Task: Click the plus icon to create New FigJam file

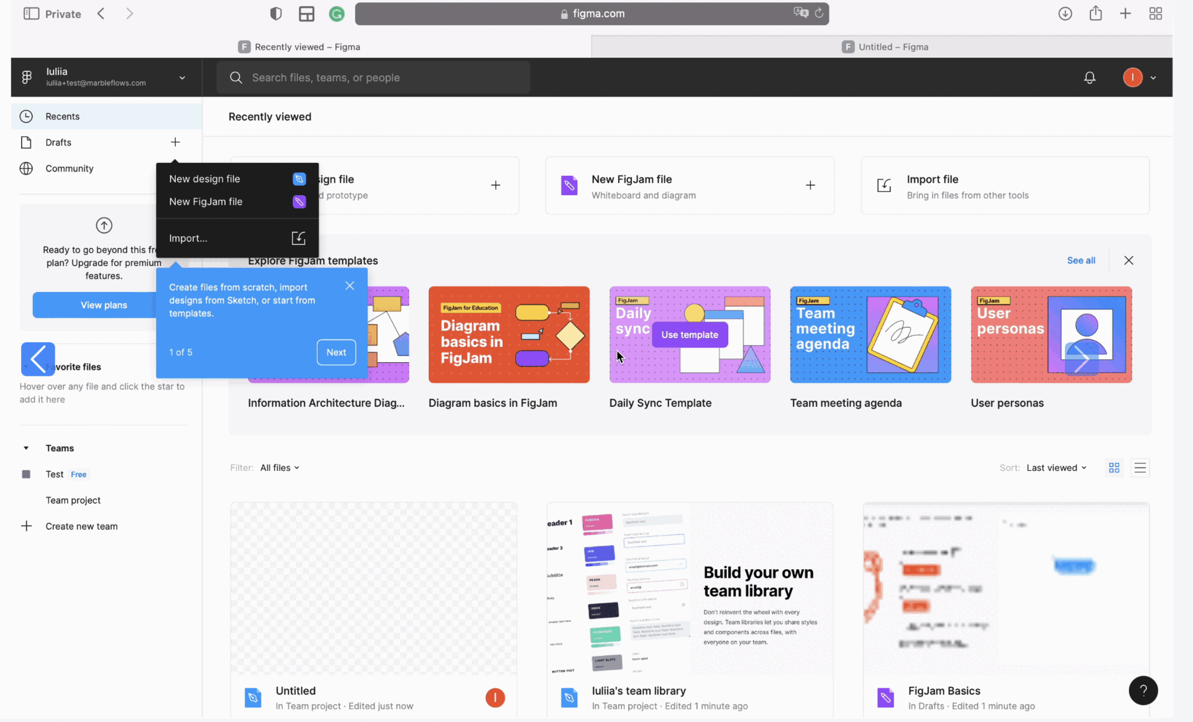Action: 811,185
